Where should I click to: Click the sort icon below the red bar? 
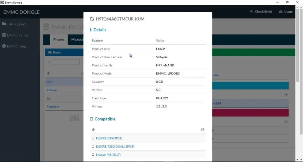point(286,122)
